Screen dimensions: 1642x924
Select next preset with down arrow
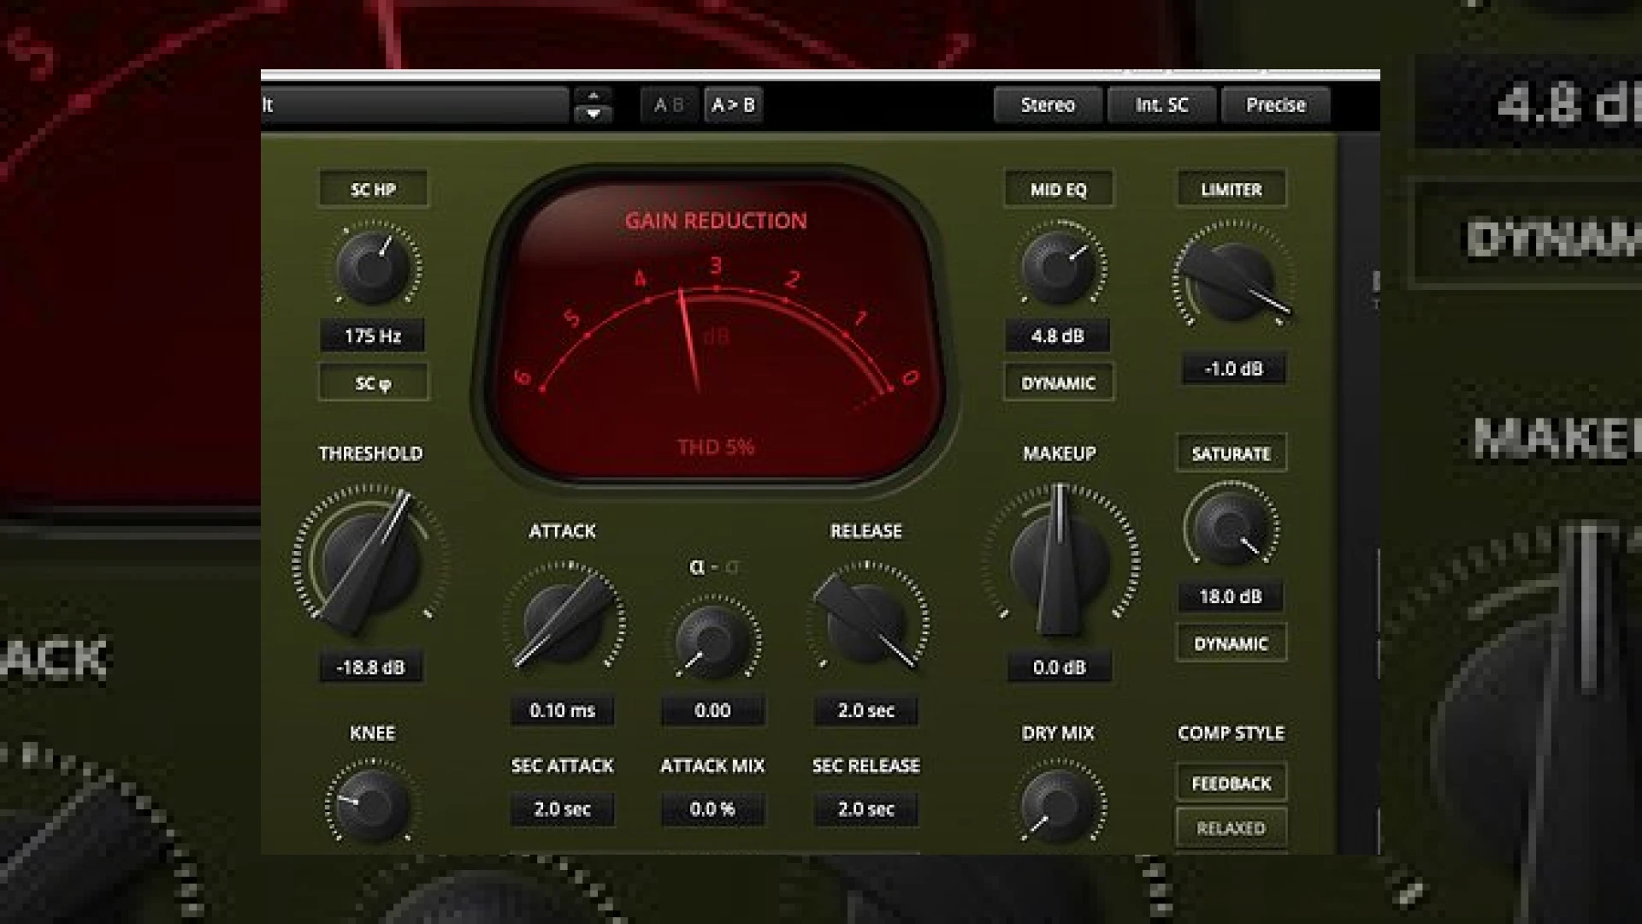(x=594, y=115)
